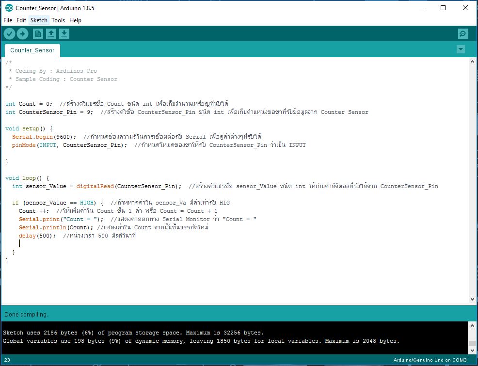Screen dimensions: 478x366
Task: Switch to the Counter_Sensor tab
Action: pyautogui.click(x=32, y=50)
